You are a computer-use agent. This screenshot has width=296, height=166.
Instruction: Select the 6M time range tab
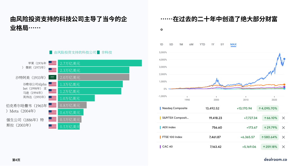click(x=191, y=44)
